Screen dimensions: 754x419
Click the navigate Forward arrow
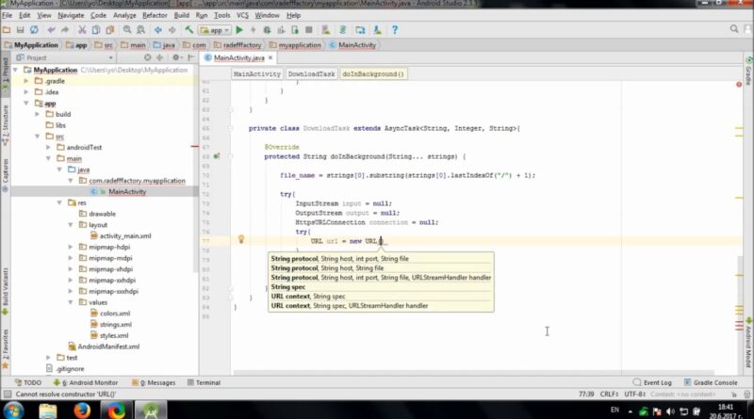(x=172, y=30)
